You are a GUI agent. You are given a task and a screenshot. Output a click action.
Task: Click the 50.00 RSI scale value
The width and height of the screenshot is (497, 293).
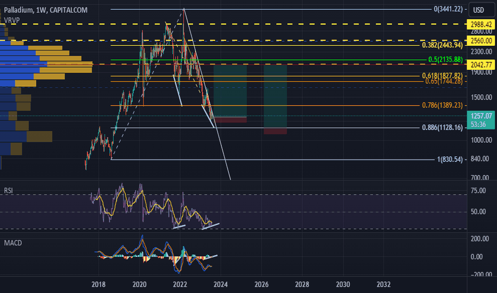coord(478,211)
